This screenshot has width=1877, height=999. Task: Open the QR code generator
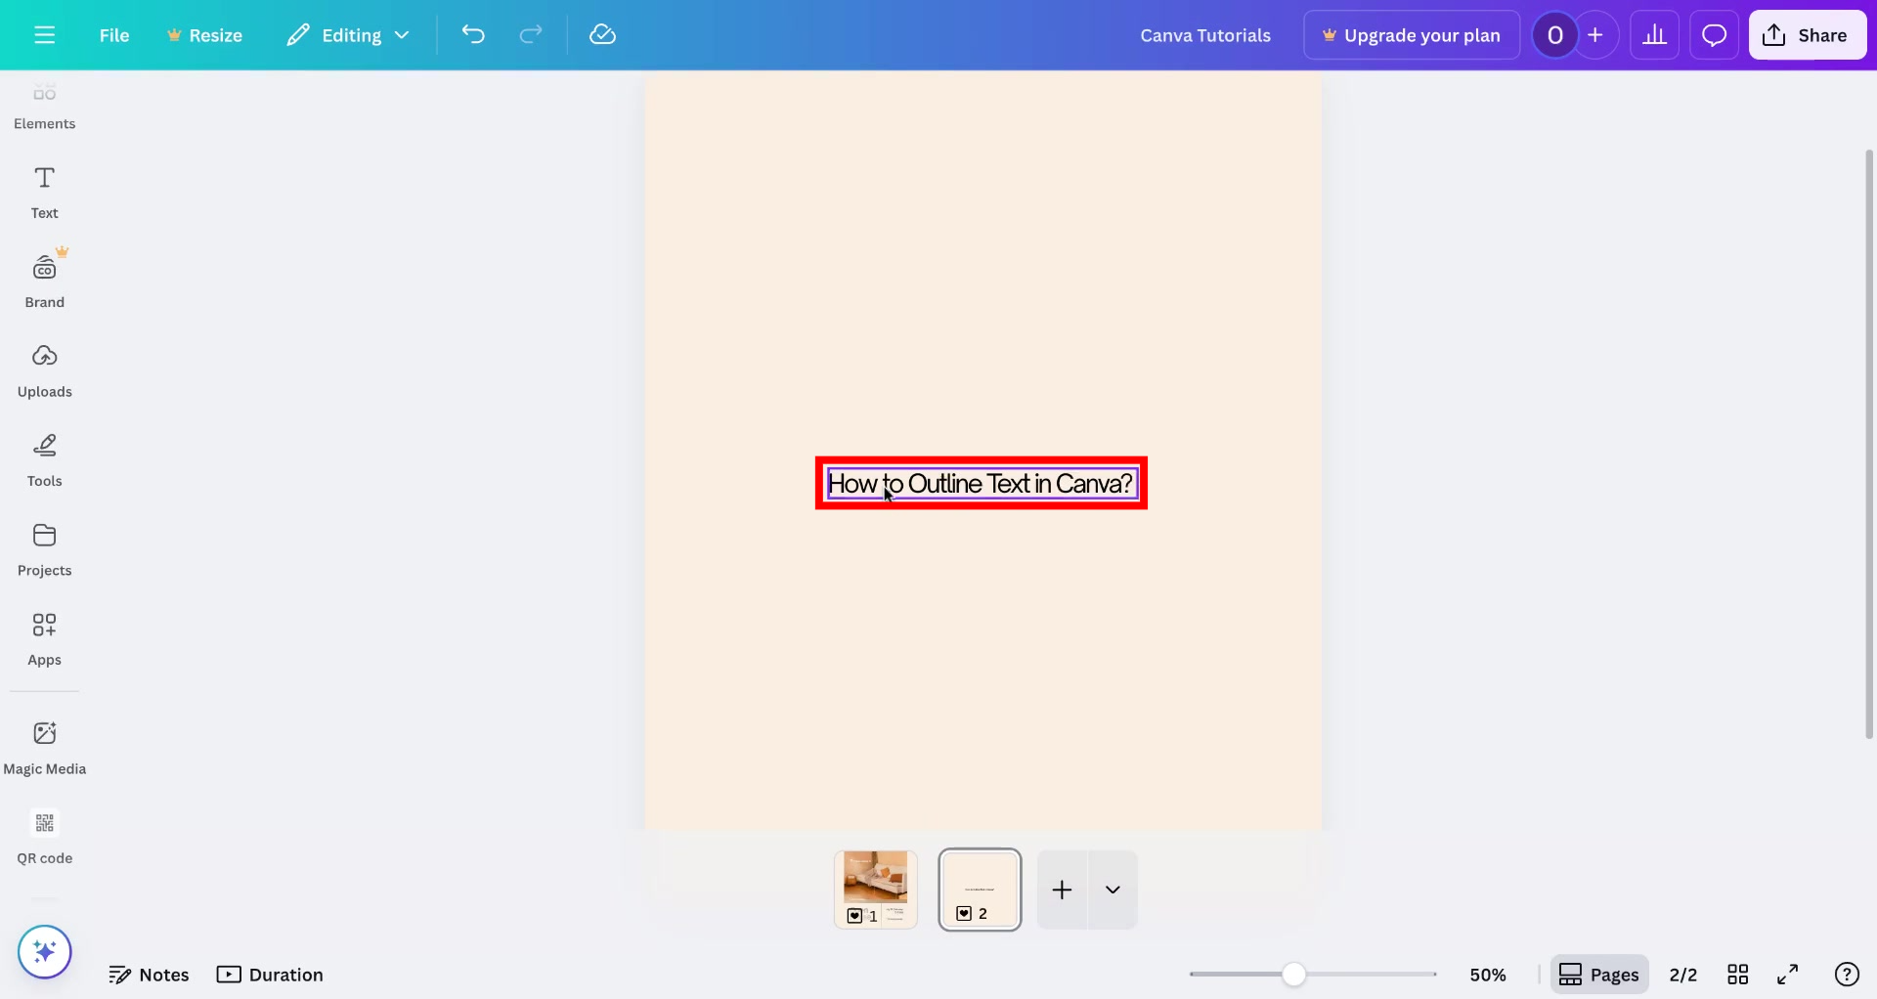(x=45, y=838)
